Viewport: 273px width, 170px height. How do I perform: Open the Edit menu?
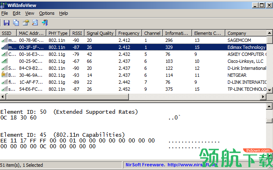[x=16, y=13]
